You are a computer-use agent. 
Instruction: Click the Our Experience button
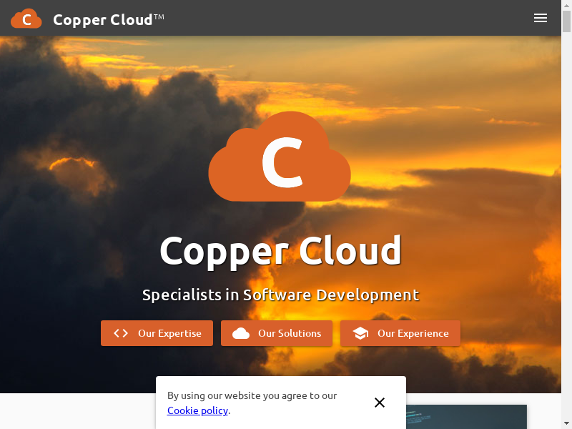(400, 333)
